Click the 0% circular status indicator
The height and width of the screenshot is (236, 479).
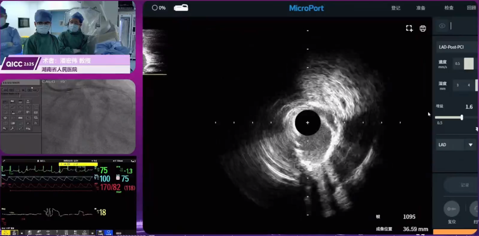click(158, 8)
